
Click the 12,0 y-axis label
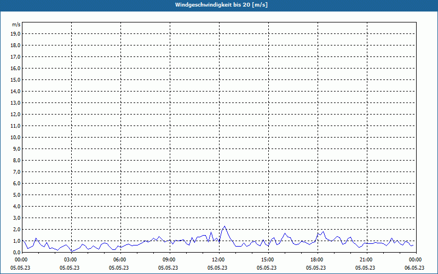click(x=16, y=115)
